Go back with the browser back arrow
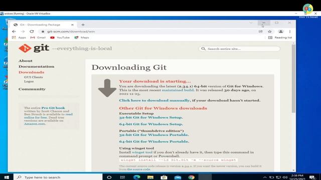This screenshot has width=321, height=180. tap(14, 31)
